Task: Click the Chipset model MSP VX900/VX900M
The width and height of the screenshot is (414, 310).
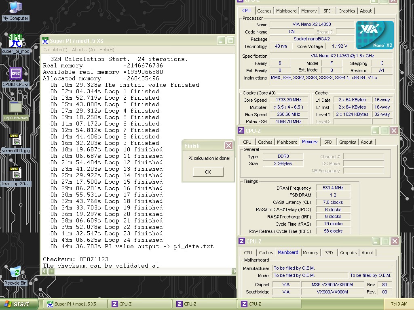Action: click(332, 285)
